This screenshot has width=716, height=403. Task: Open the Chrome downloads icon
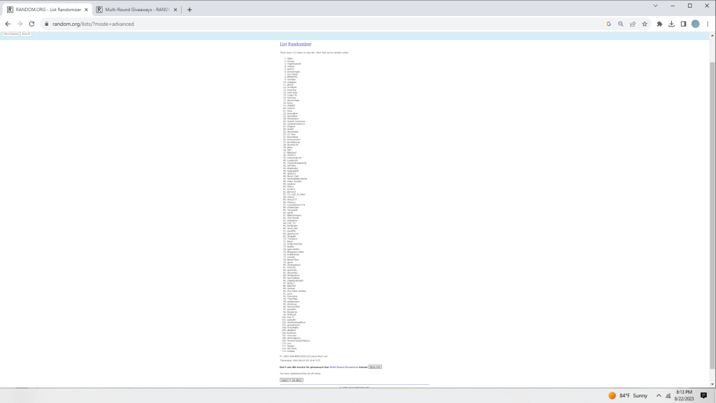coord(671,24)
